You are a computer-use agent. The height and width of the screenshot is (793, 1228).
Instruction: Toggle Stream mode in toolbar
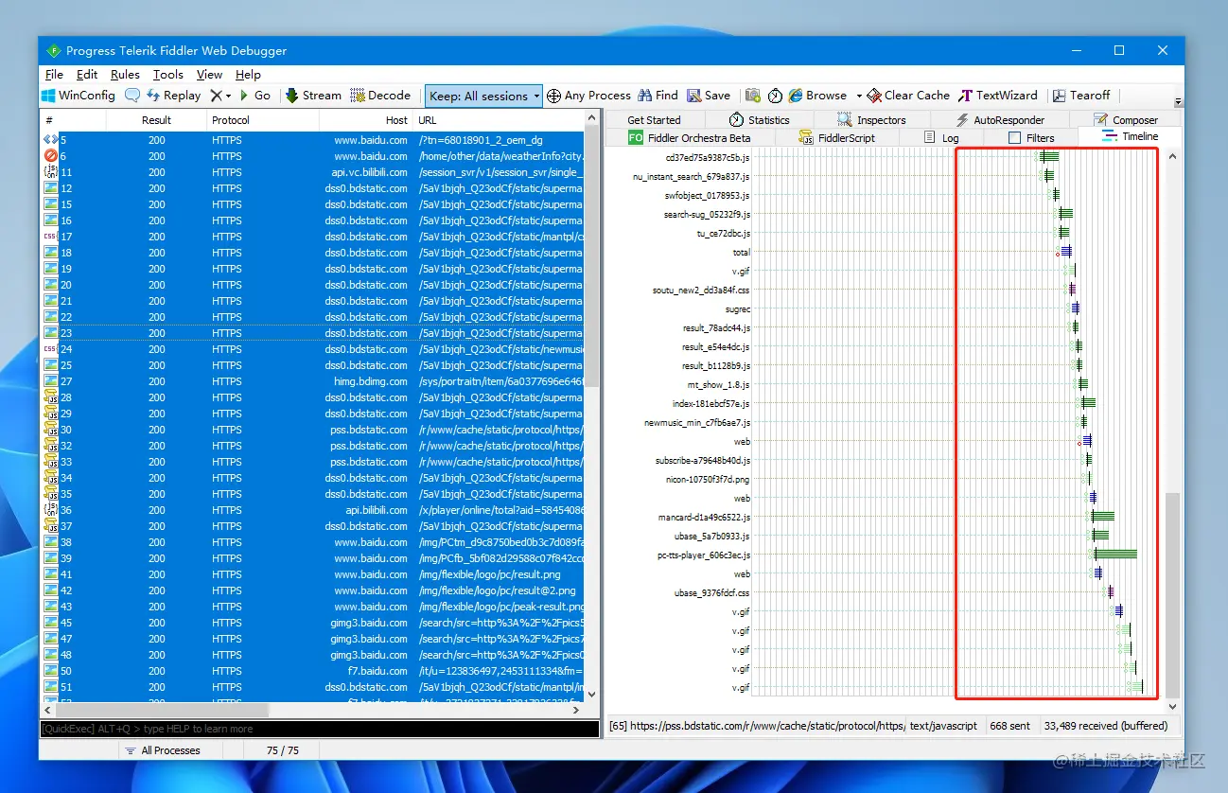pos(313,96)
